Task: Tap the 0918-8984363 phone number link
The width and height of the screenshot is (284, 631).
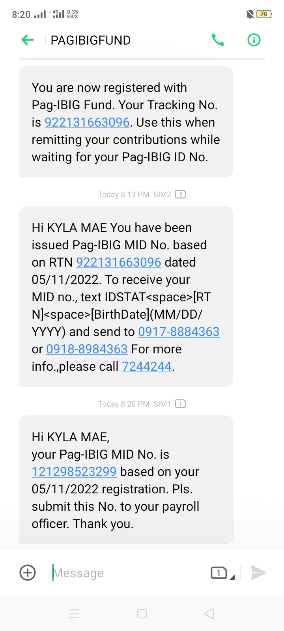Action: point(87,349)
